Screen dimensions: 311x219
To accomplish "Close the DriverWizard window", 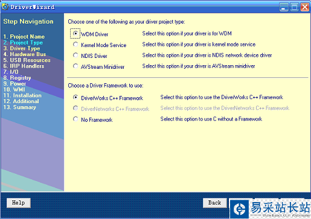I will pyautogui.click(x=305, y=7).
